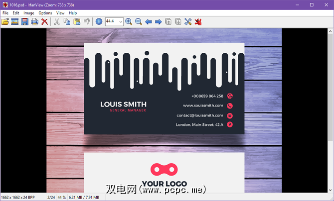This screenshot has height=201, width=334.
Task: Click www.souissmith.com text in image
Action: (203, 105)
